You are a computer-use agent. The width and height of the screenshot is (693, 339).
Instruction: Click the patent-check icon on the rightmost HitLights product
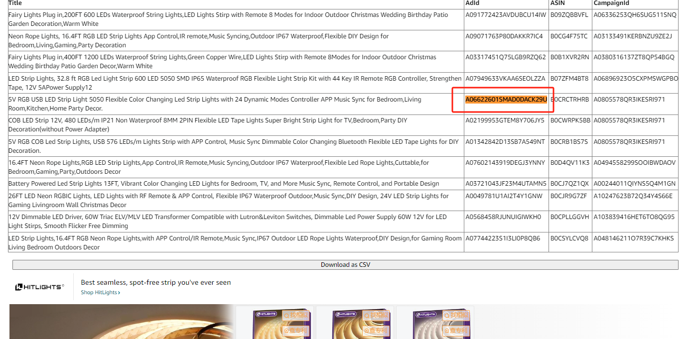coord(457,331)
